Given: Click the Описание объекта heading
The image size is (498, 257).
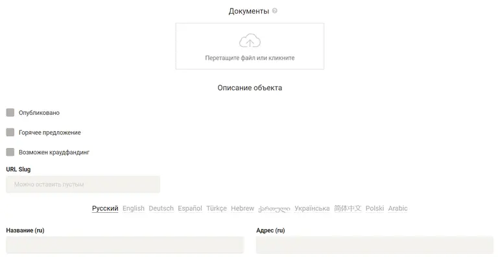Looking at the screenshot, I should pos(250,88).
